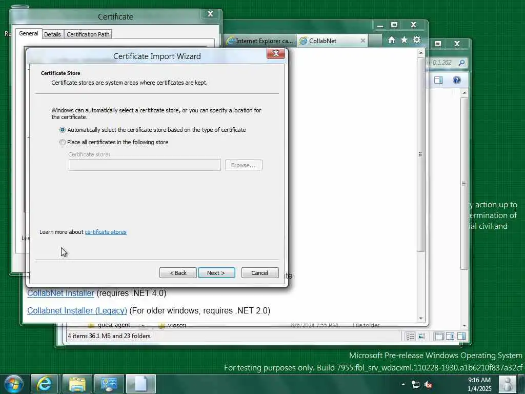This screenshot has width=525, height=394.
Task: Close the Certificate dialog window
Action: point(210,14)
